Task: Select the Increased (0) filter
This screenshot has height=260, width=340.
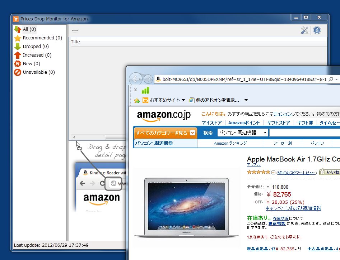Action: tap(37, 55)
